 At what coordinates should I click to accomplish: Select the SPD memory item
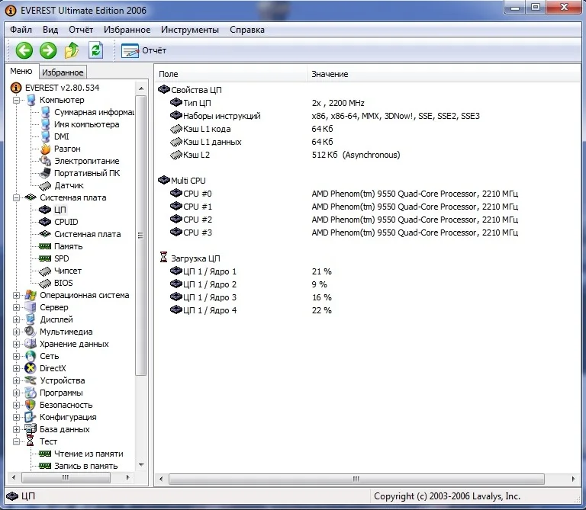54,258
